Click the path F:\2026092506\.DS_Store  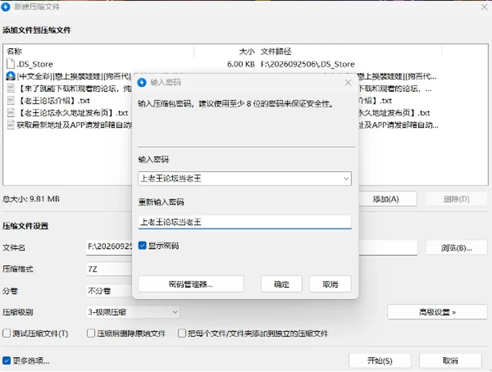click(307, 64)
